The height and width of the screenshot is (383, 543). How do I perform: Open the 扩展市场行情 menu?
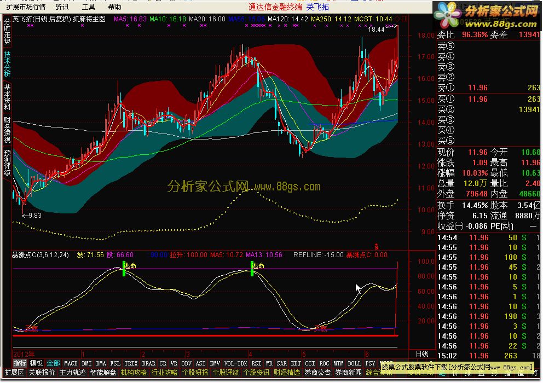point(26,7)
